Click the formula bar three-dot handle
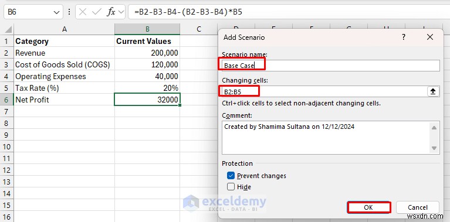 pos(69,12)
